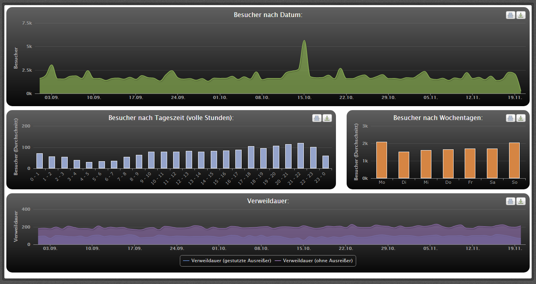The height and width of the screenshot is (284, 536).
Task: Click the 4 - 5 hour bar
Action: click(x=89, y=165)
